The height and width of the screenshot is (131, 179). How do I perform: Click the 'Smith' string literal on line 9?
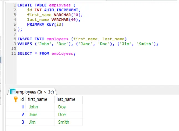click(145, 44)
